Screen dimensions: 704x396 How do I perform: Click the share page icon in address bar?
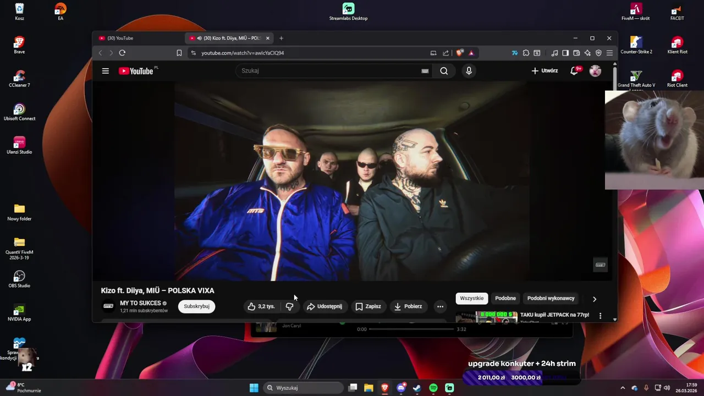pos(446,53)
